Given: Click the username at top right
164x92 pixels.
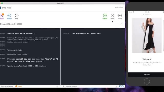Looking at the screenshot, I should pos(119,8).
